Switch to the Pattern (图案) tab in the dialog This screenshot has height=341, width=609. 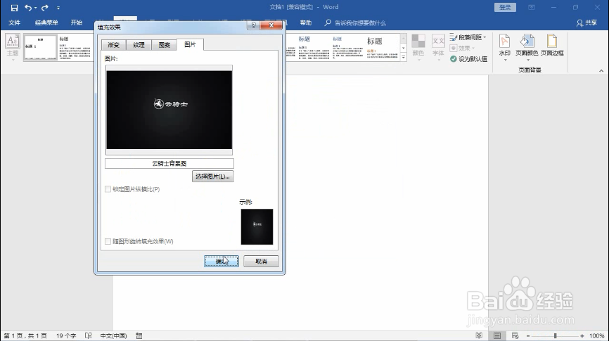165,45
